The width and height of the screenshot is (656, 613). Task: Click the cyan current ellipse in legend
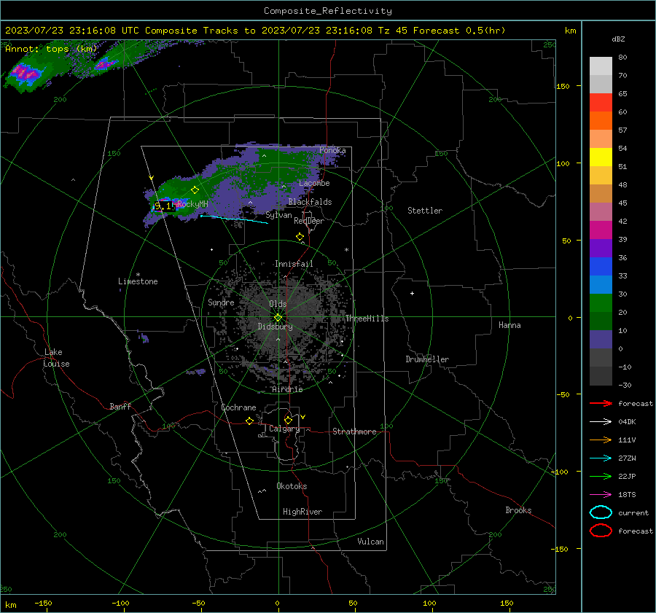pos(601,512)
